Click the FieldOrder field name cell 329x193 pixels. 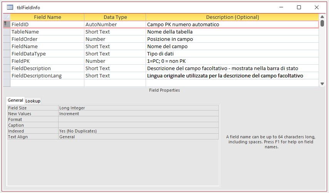pyautogui.click(x=47, y=39)
